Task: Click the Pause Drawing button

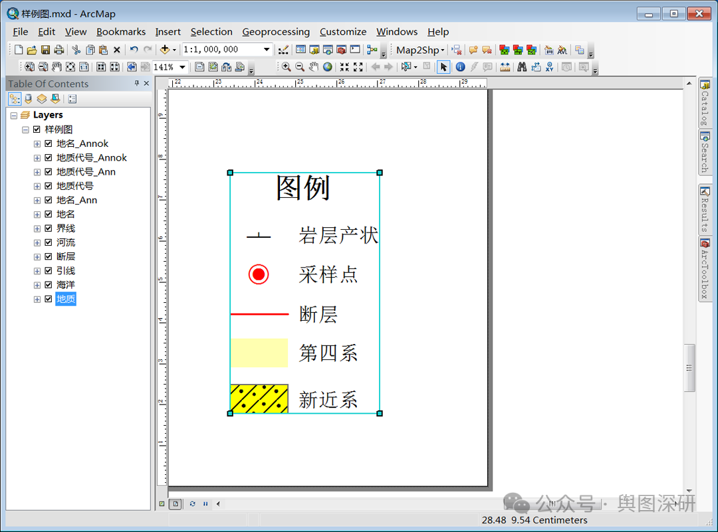Action: point(205,503)
